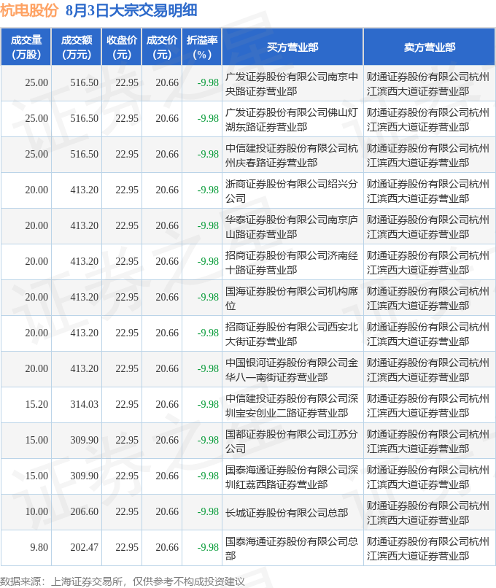Select the 成交量(万股) column header

(26, 47)
